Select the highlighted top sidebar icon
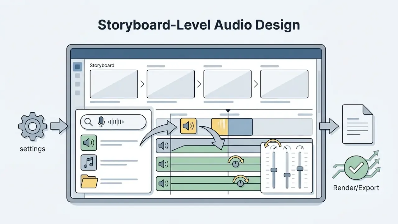This screenshot has width=398, height=224. (x=77, y=67)
